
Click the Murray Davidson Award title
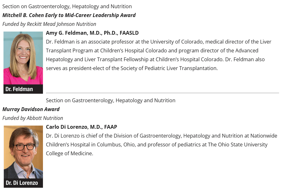tap(31, 109)
